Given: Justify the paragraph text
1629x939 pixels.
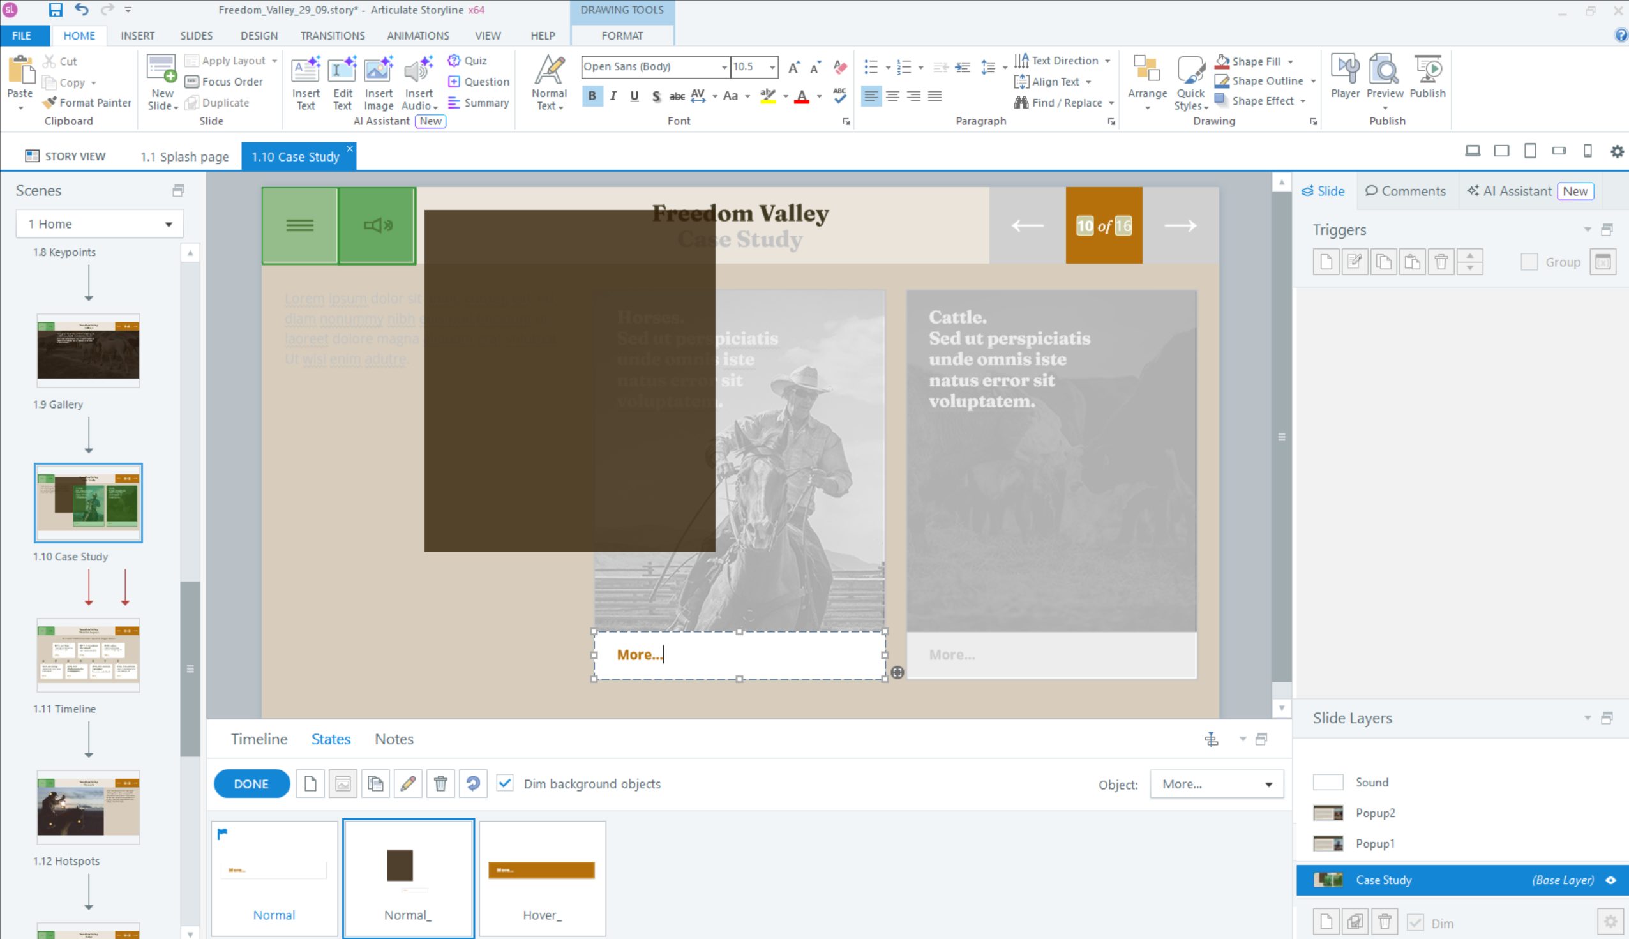Looking at the screenshot, I should (x=935, y=96).
